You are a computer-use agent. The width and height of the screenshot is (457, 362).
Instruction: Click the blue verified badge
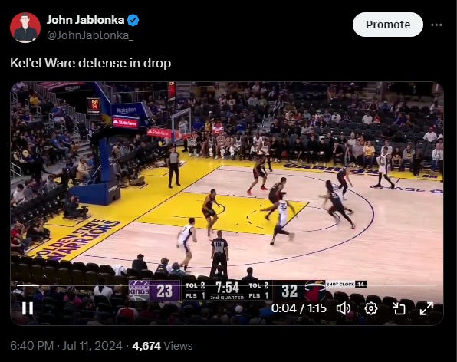(133, 20)
